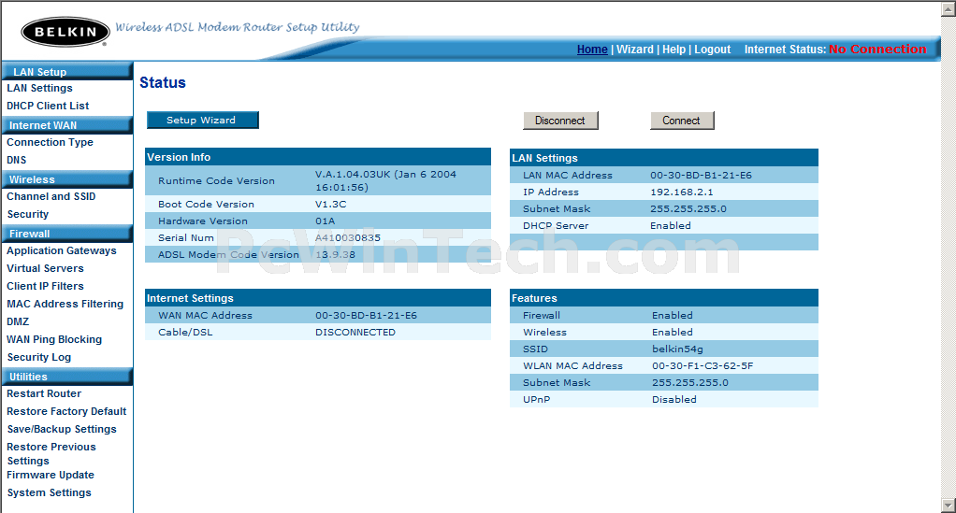956x513 pixels.
Task: Open the Help link
Action: [x=674, y=50]
